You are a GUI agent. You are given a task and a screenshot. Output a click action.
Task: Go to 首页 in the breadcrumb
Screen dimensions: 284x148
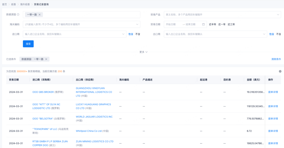click(x=4, y=4)
